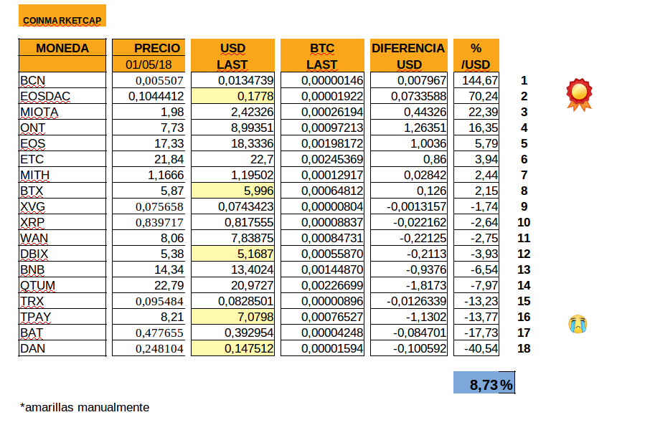
Task: Click the BCN percentage cell 144,67
Action: [476, 80]
